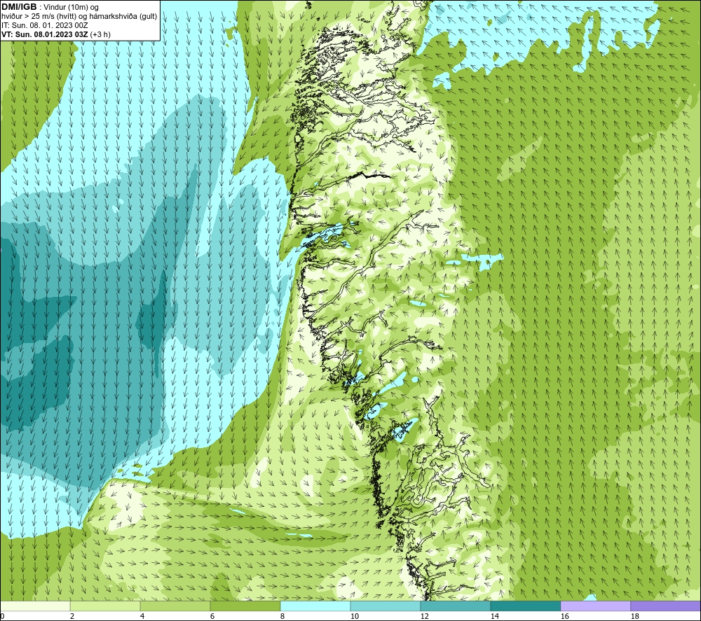
Task: Click the "8" scale label
Action: click(x=283, y=617)
